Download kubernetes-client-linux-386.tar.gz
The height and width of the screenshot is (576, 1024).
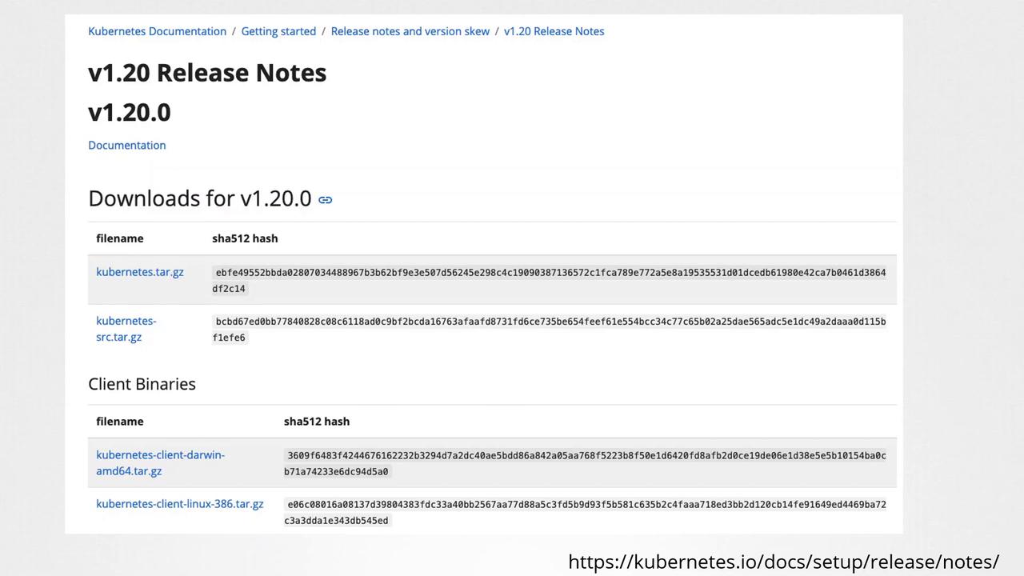point(179,504)
